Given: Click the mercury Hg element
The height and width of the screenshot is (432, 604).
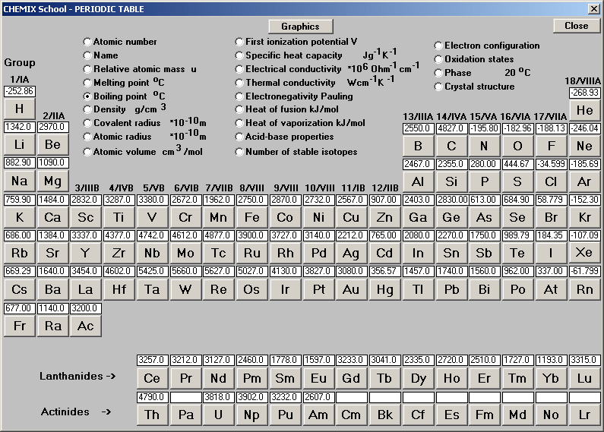Looking at the screenshot, I should 384,289.
